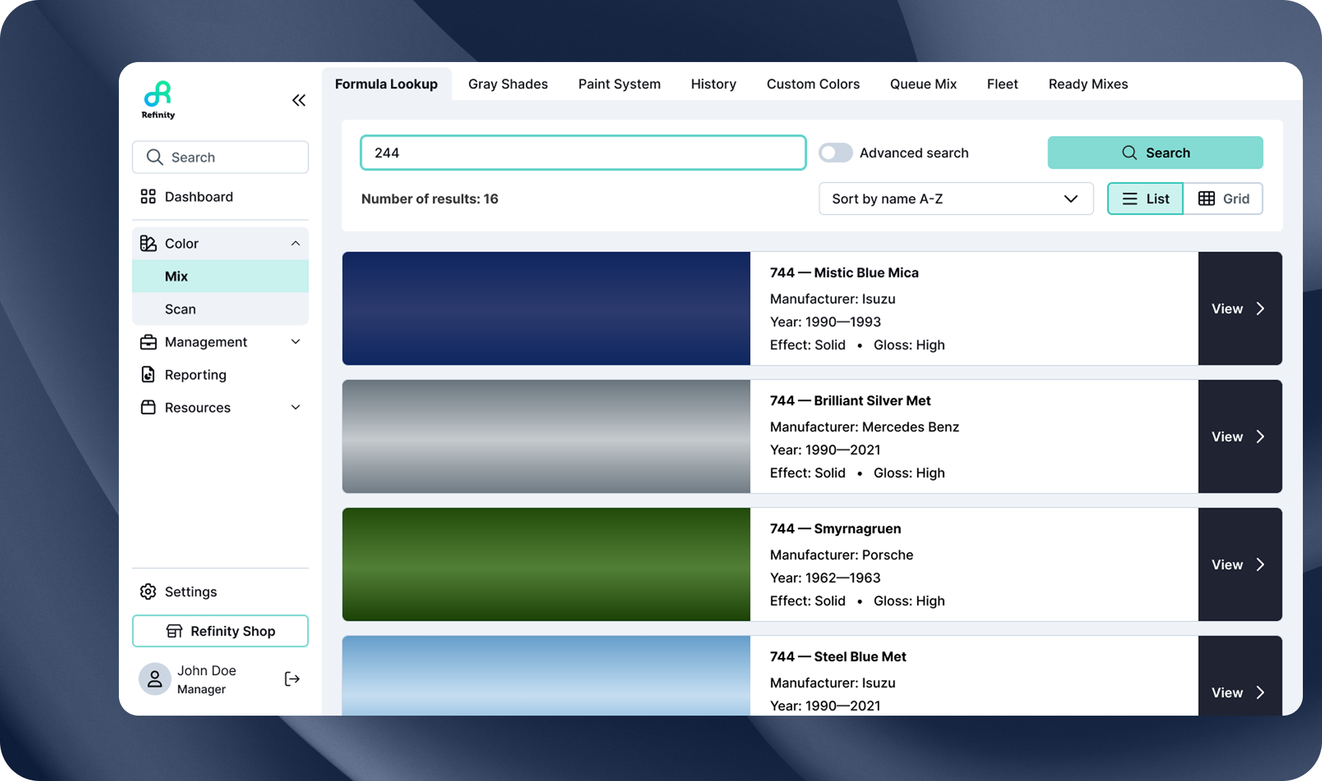Screen dimensions: 1322x781
Task: Open the Queue Mix tab
Action: [x=922, y=84]
